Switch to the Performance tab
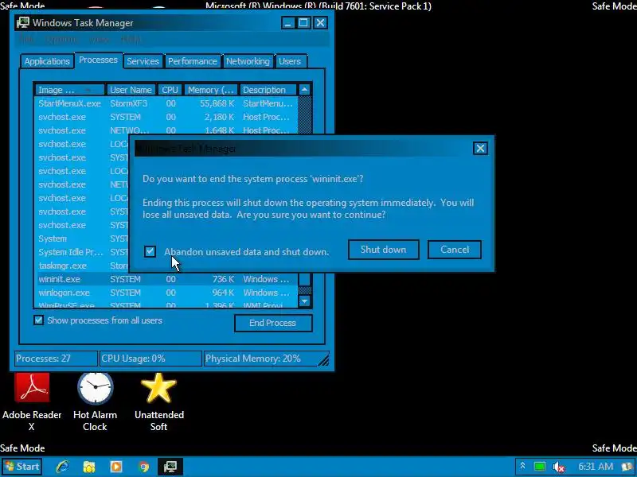The width and height of the screenshot is (637, 477). point(193,61)
